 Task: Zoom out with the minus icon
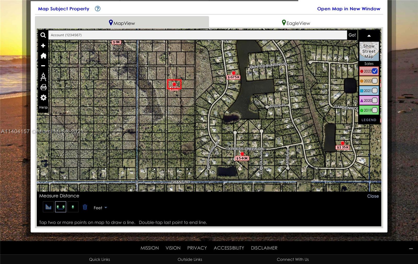(x=43, y=66)
